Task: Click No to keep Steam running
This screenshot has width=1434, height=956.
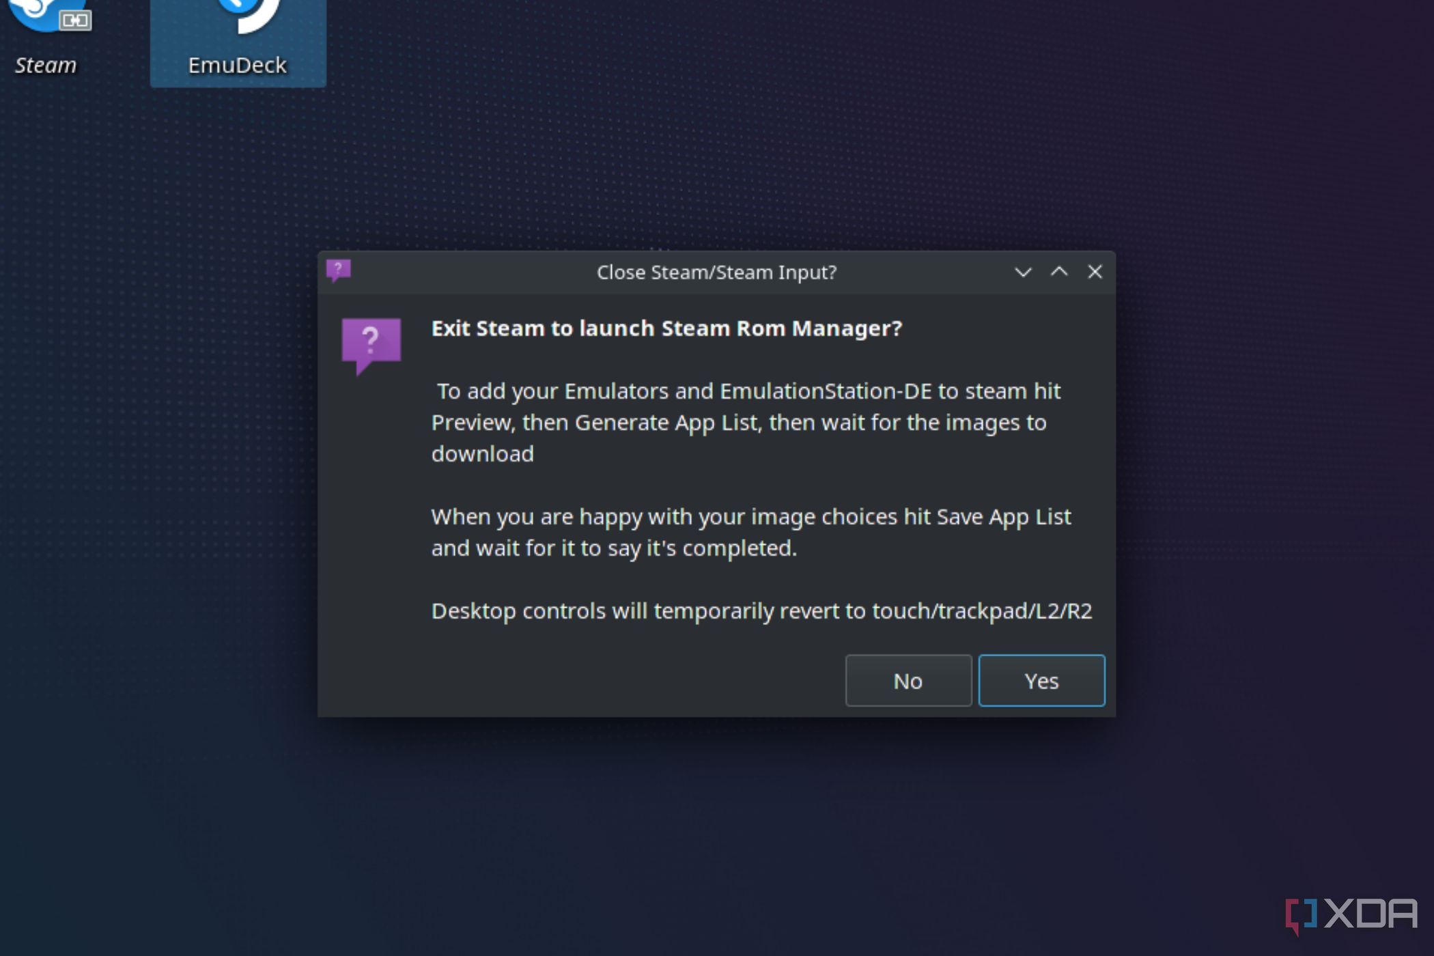Action: click(908, 681)
